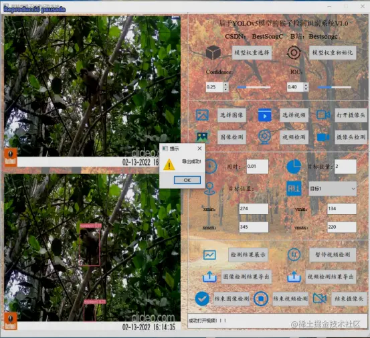370x338 pixels.
Task: Decrease the Confidence spinbox value
Action: [x=226, y=90]
